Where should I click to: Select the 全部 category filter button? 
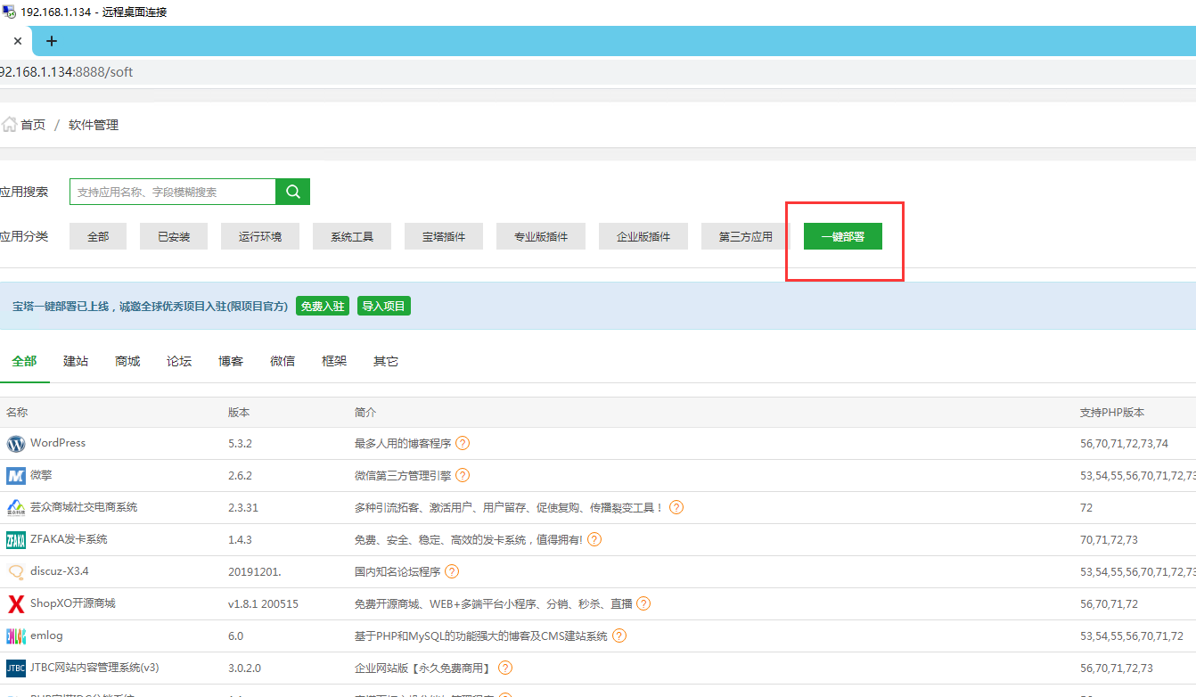click(x=98, y=236)
